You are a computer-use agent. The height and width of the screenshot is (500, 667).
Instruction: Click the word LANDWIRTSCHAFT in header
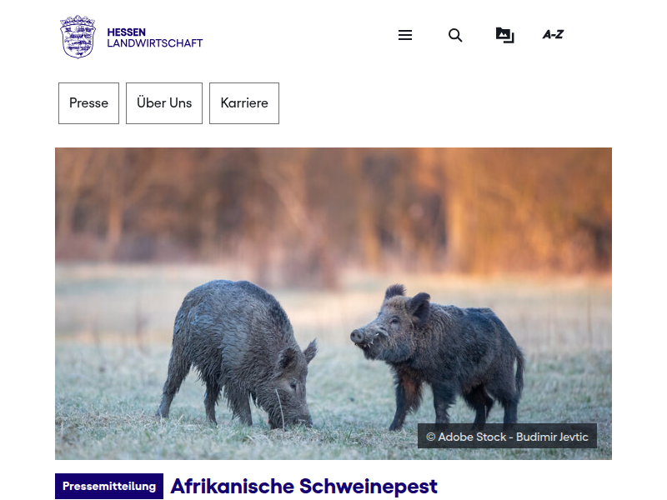pos(155,43)
